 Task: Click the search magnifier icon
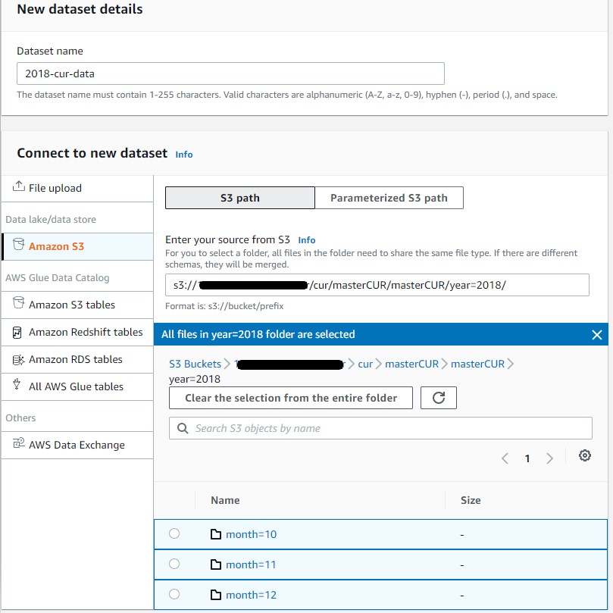tap(183, 428)
